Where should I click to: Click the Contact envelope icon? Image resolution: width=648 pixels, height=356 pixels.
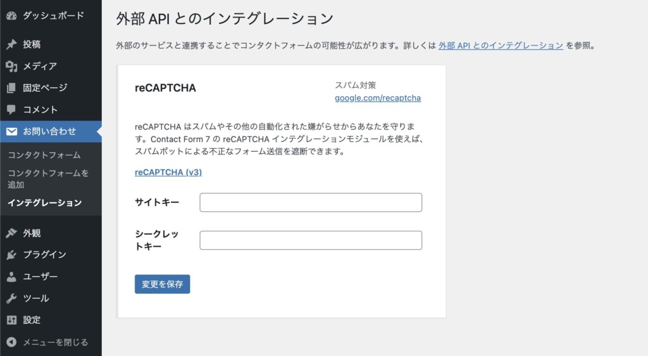click(11, 132)
